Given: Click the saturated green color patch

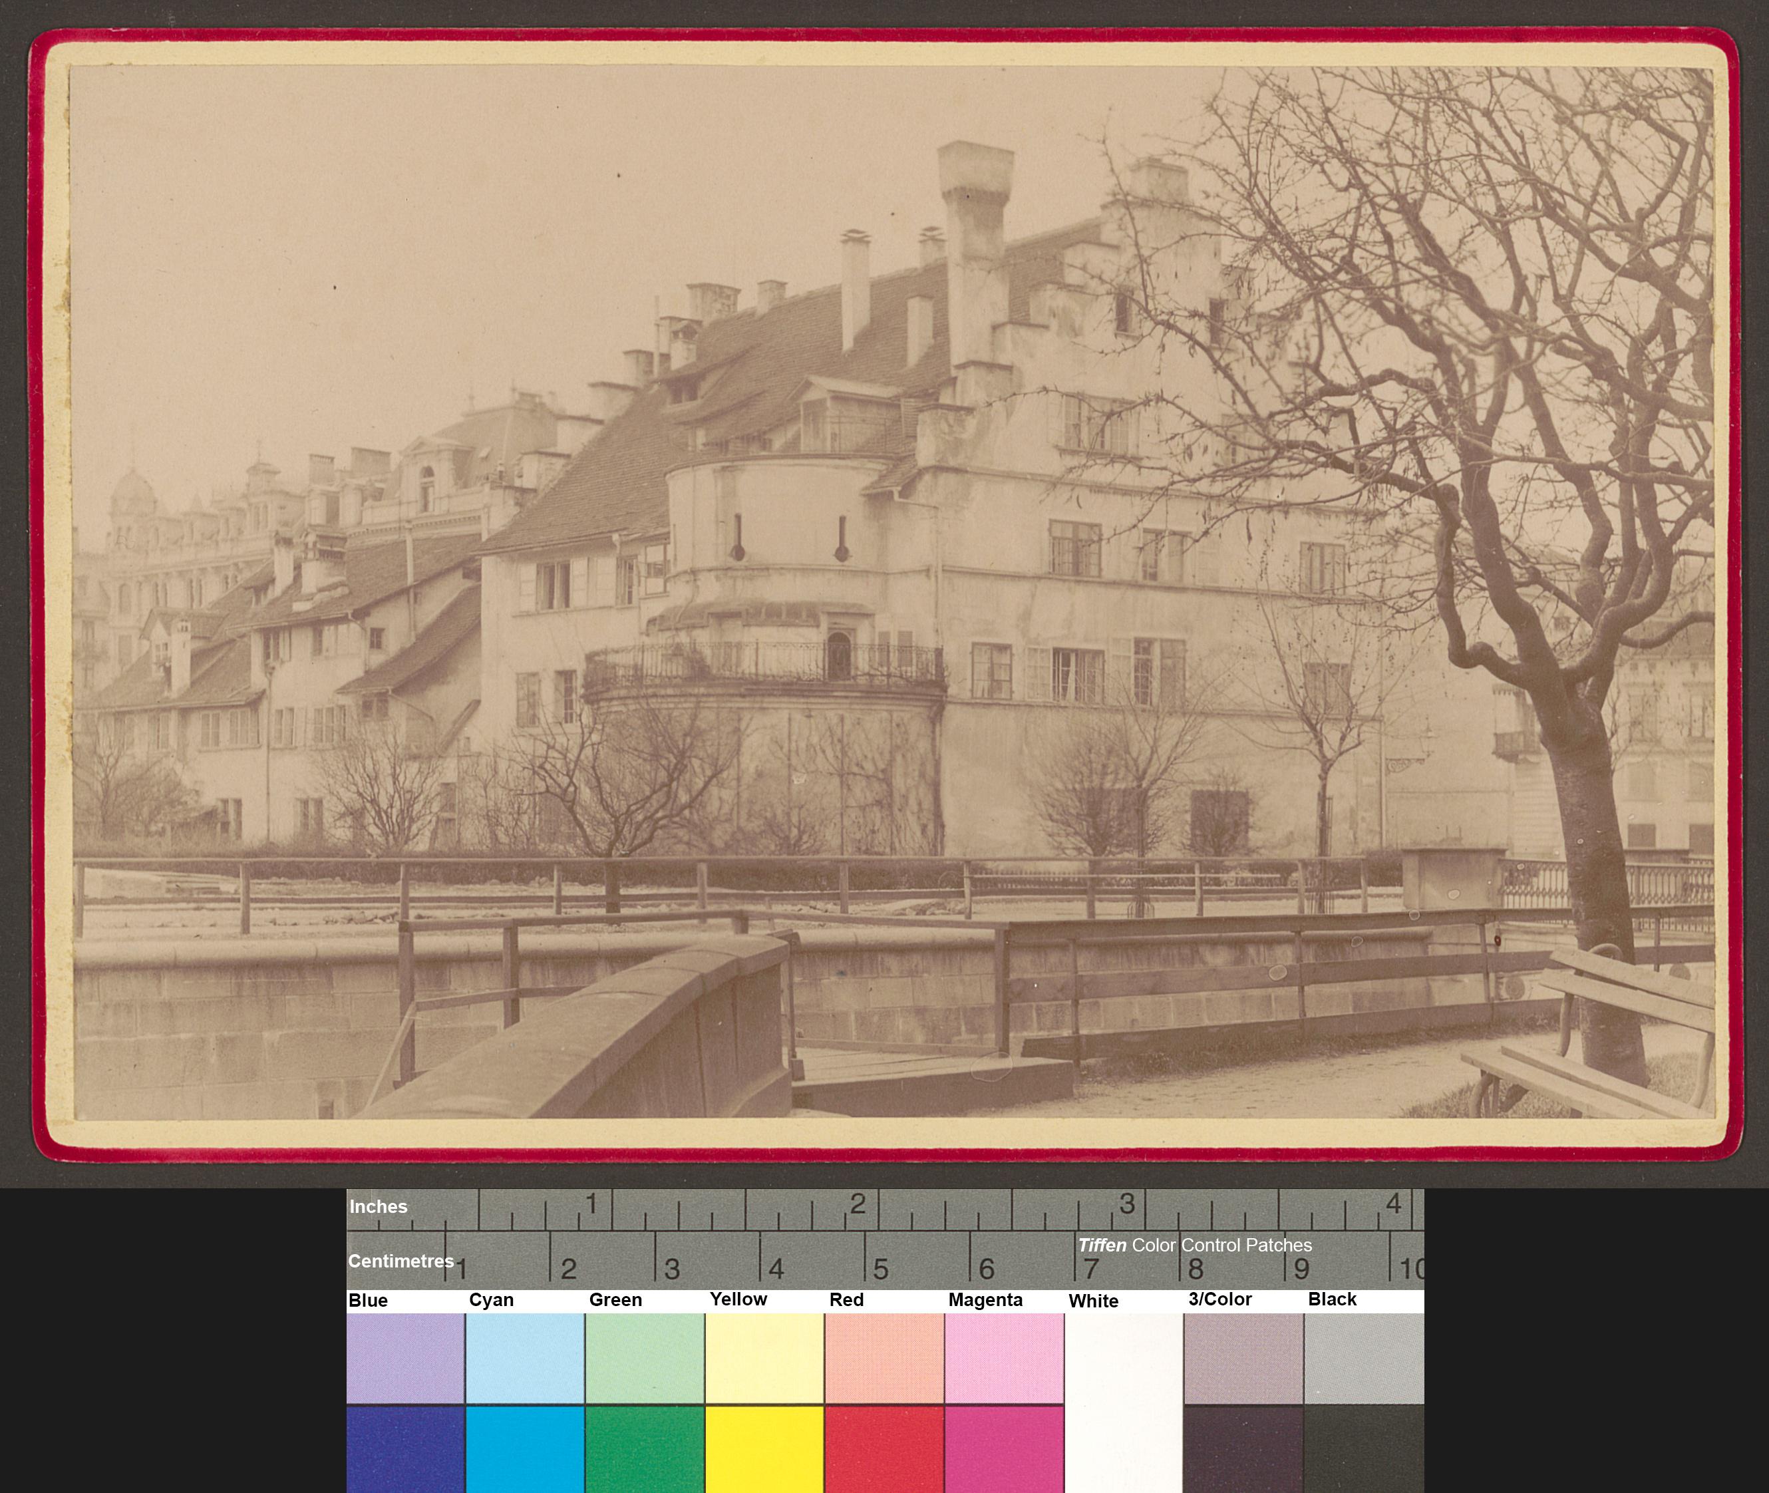Looking at the screenshot, I should coord(645,1449).
